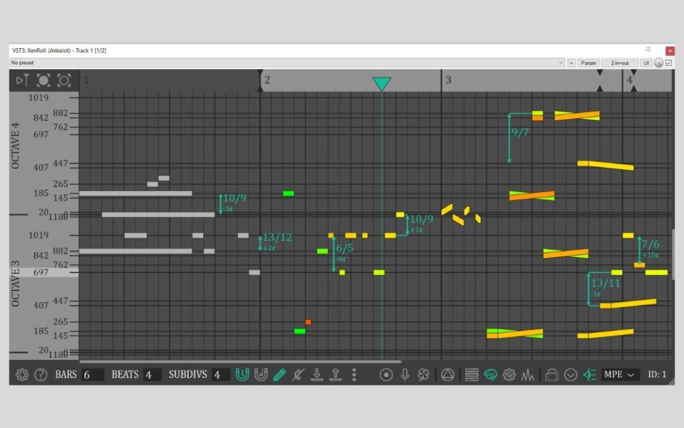Open the help question mark icon
The width and height of the screenshot is (684, 428).
(x=41, y=375)
